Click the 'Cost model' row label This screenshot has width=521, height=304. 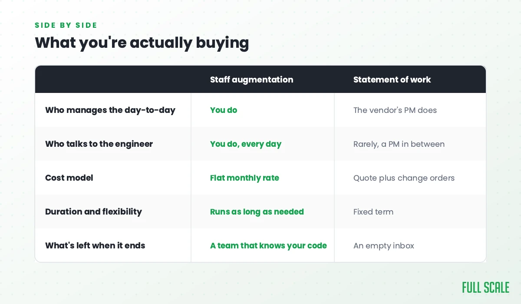tap(69, 178)
